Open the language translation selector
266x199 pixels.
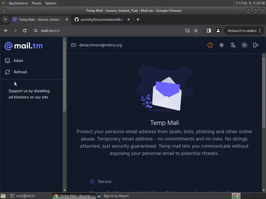[233, 45]
